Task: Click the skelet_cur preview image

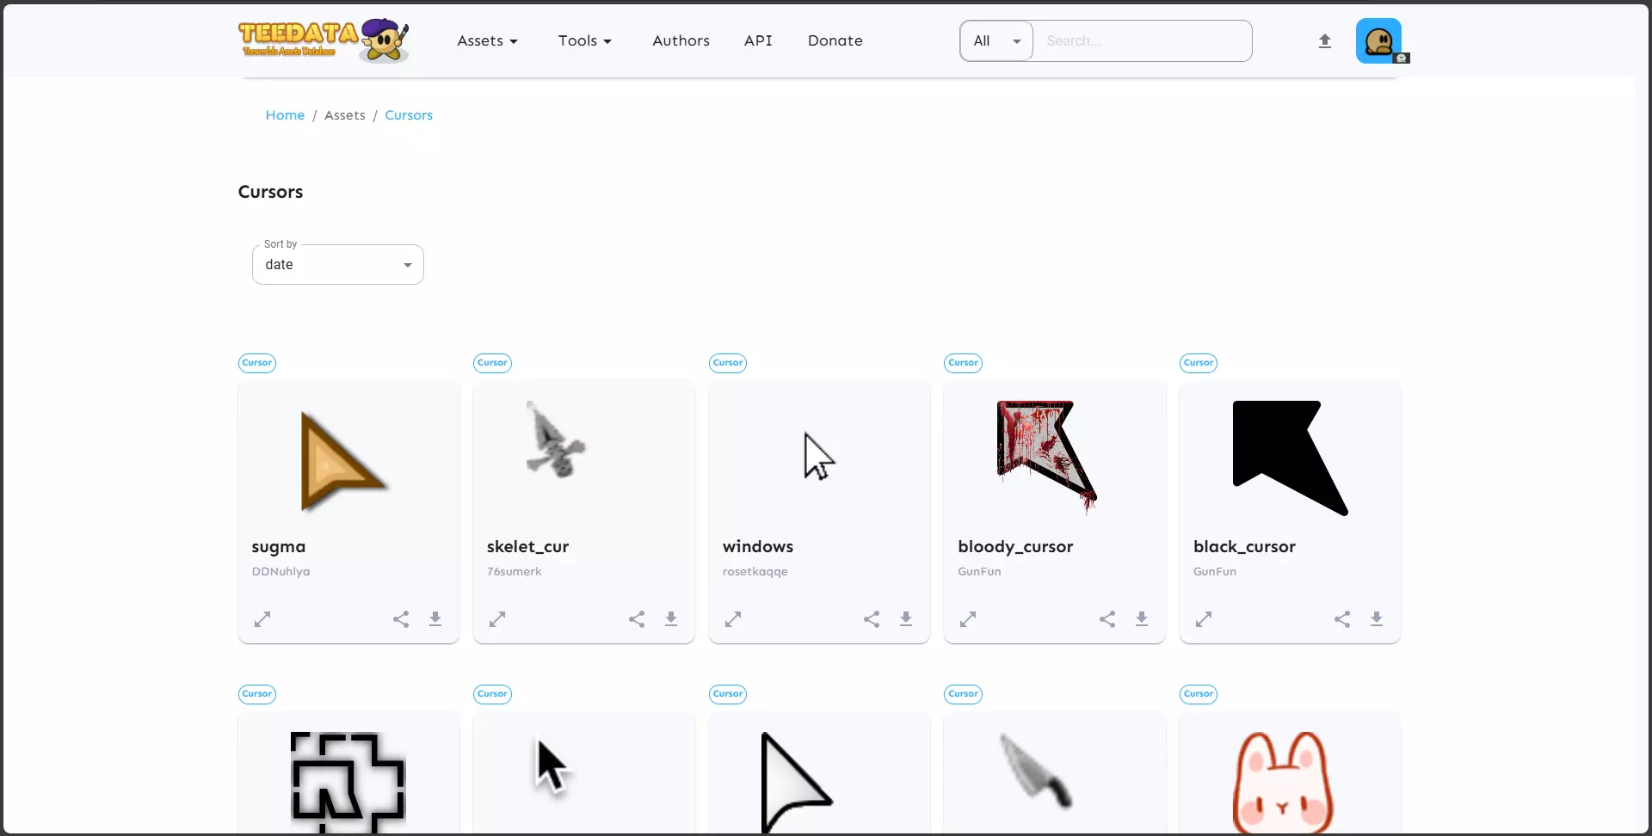Action: point(556,440)
